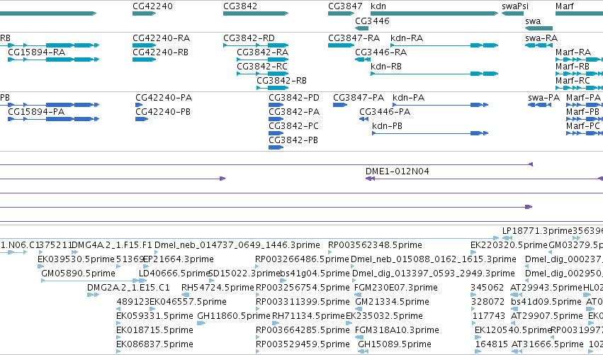
Task: Open EST LP18771.3prime
Action: [537, 231]
